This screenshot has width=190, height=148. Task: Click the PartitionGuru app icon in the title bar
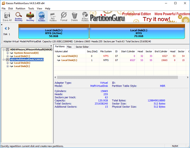3,3
